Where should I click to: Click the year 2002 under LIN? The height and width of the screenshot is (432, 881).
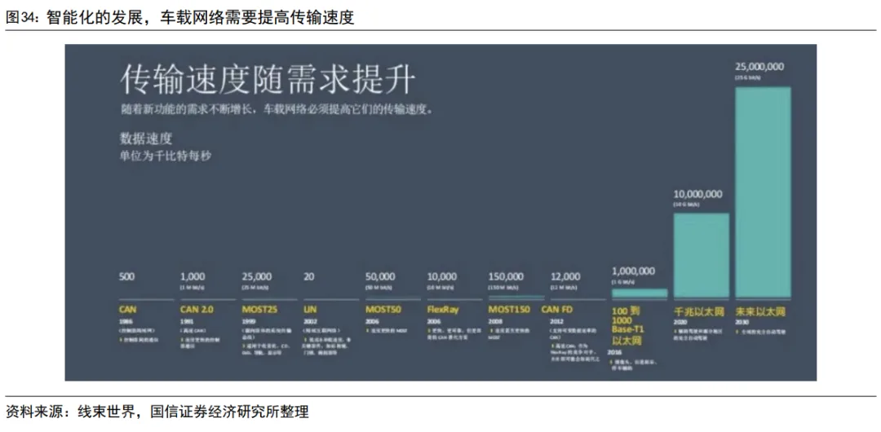310,323
